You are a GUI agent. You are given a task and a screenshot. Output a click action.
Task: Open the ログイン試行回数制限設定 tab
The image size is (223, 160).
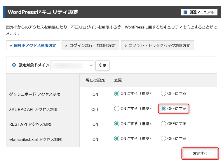click(x=90, y=45)
